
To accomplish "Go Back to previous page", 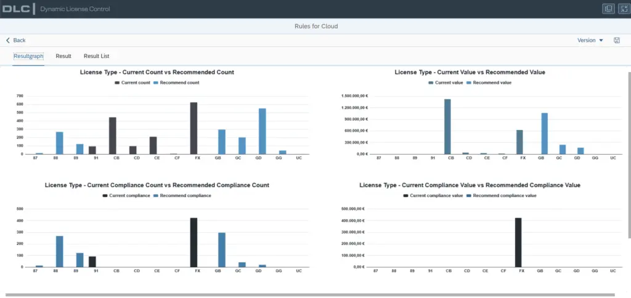I will (x=15, y=40).
